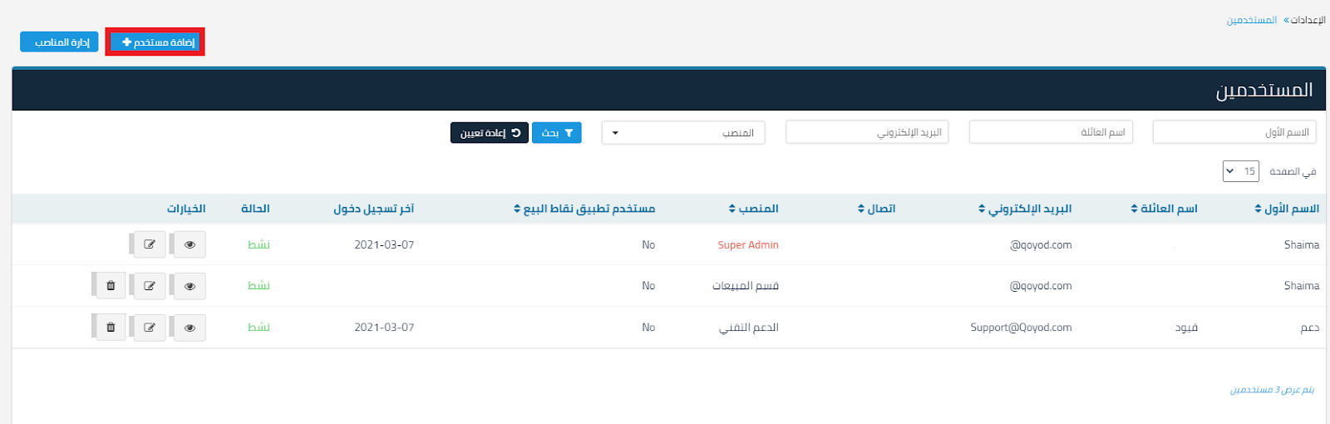Edit the Support@Qoyod.com user

click(x=150, y=328)
